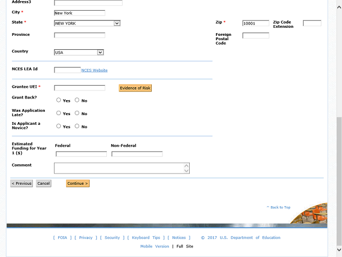
Task: Mark No for Is Applicant a Novice
Action: point(77,126)
